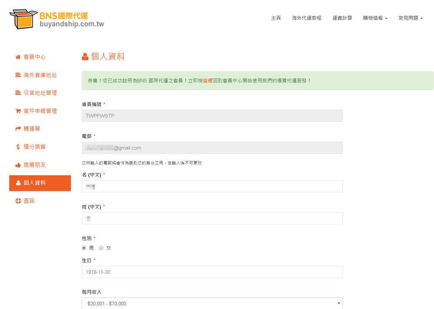This screenshot has width=434, height=309.
Task: Expand the 購物情報 navigation dropdown
Action: 375,18
